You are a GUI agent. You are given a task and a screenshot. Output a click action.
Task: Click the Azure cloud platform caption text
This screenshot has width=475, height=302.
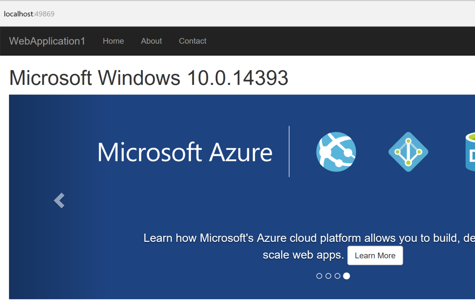pos(309,246)
